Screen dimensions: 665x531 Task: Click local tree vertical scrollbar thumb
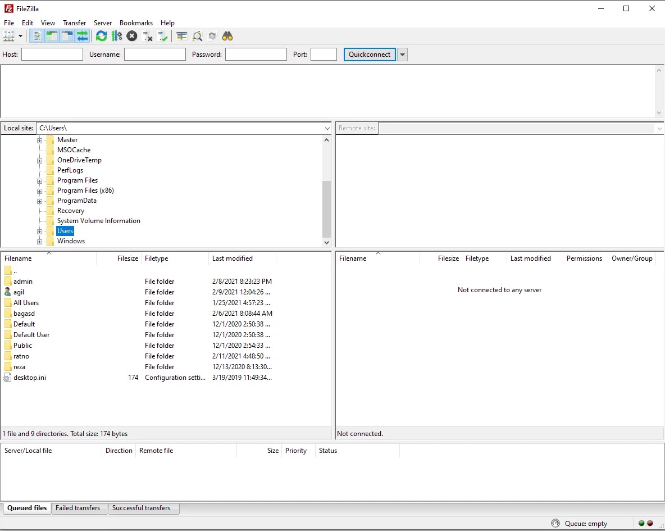tap(326, 209)
